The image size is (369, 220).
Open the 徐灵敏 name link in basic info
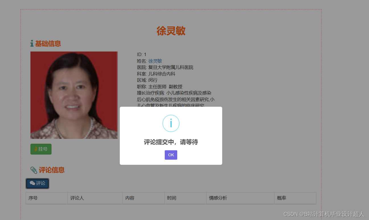click(155, 61)
